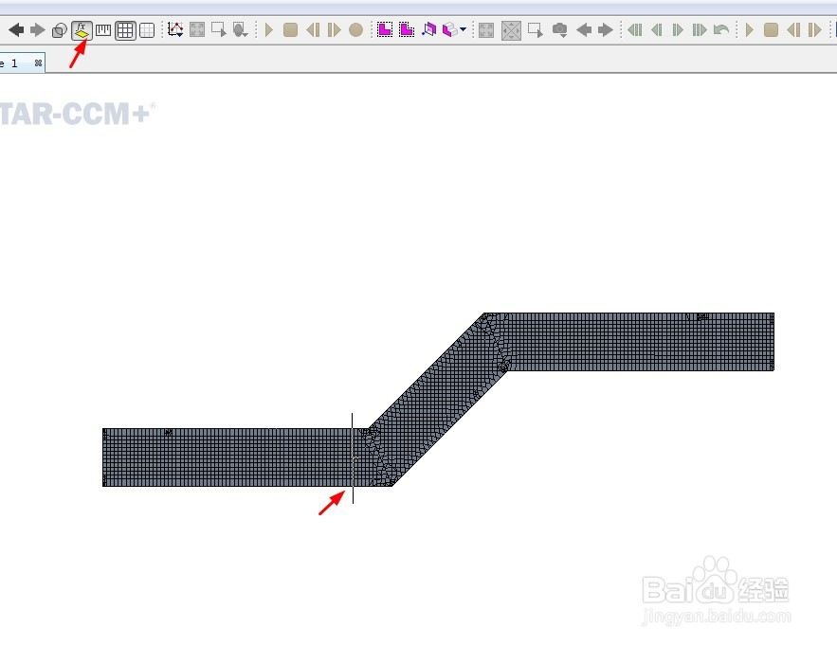Click the four-arrow pan view box icon

[511, 30]
